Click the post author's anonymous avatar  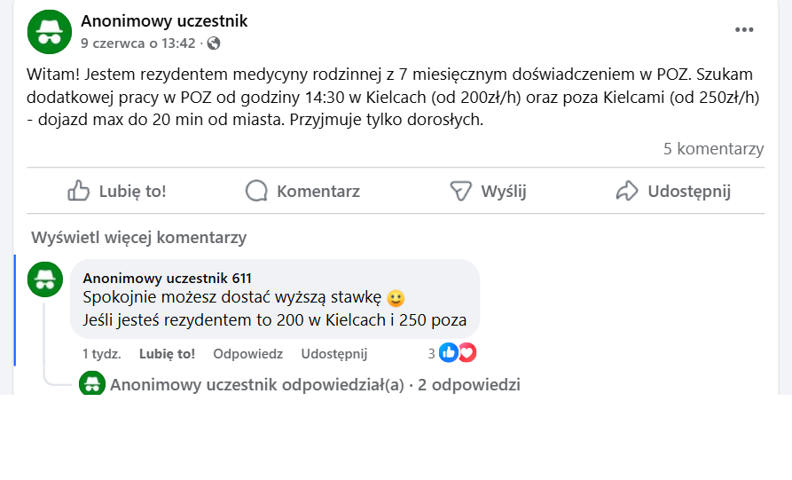(50, 31)
